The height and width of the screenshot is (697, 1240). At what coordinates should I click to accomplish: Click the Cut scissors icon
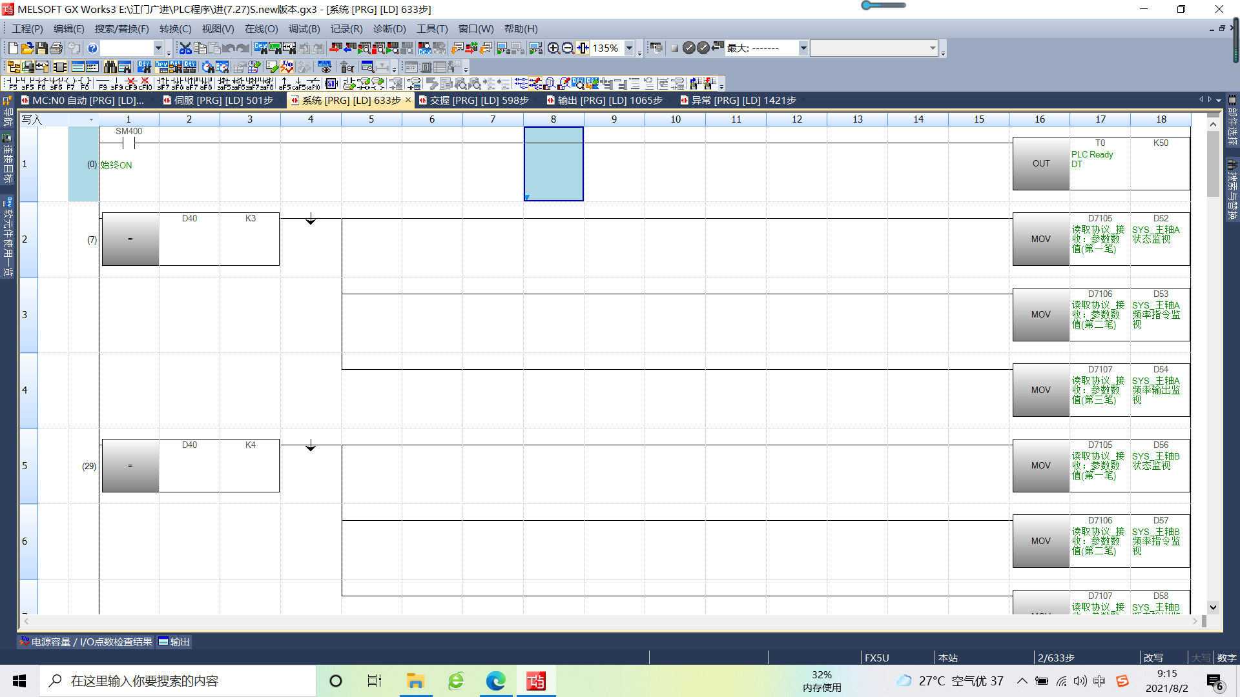point(185,48)
